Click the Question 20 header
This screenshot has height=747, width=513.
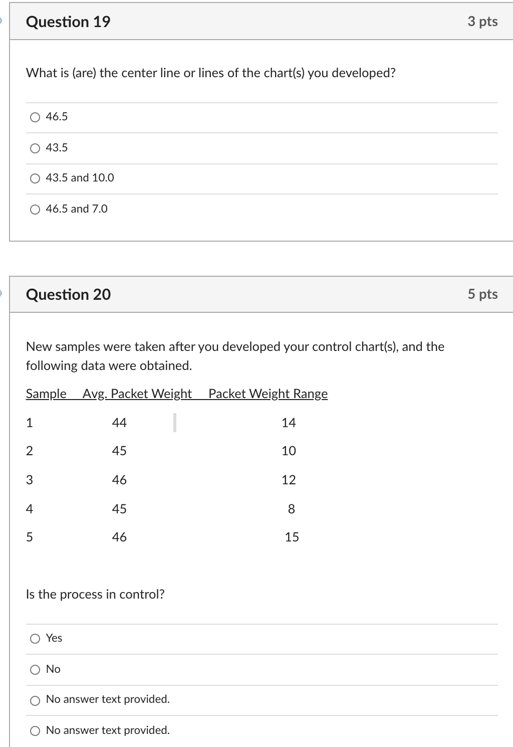coord(69,295)
